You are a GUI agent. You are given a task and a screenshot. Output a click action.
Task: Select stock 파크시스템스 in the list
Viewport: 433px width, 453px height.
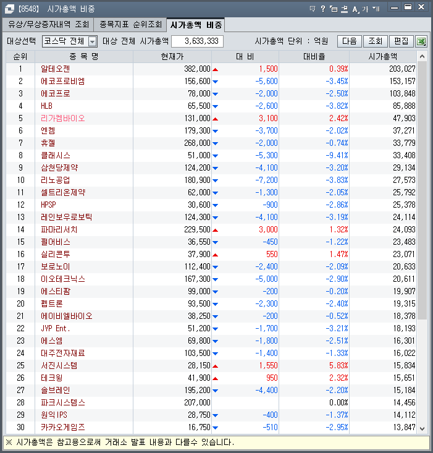pyautogui.click(x=62, y=403)
